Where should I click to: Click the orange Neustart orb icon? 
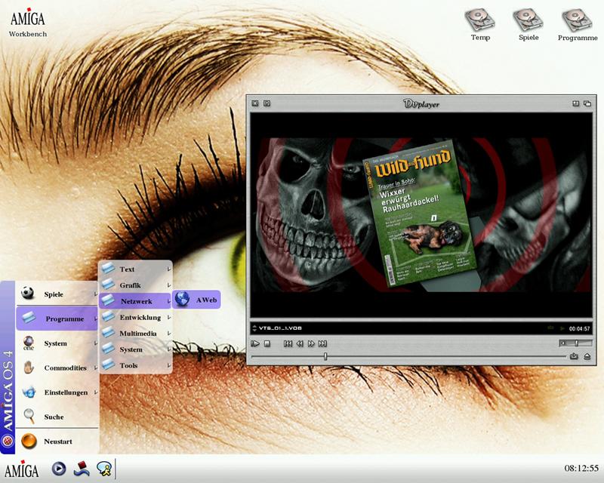29,441
